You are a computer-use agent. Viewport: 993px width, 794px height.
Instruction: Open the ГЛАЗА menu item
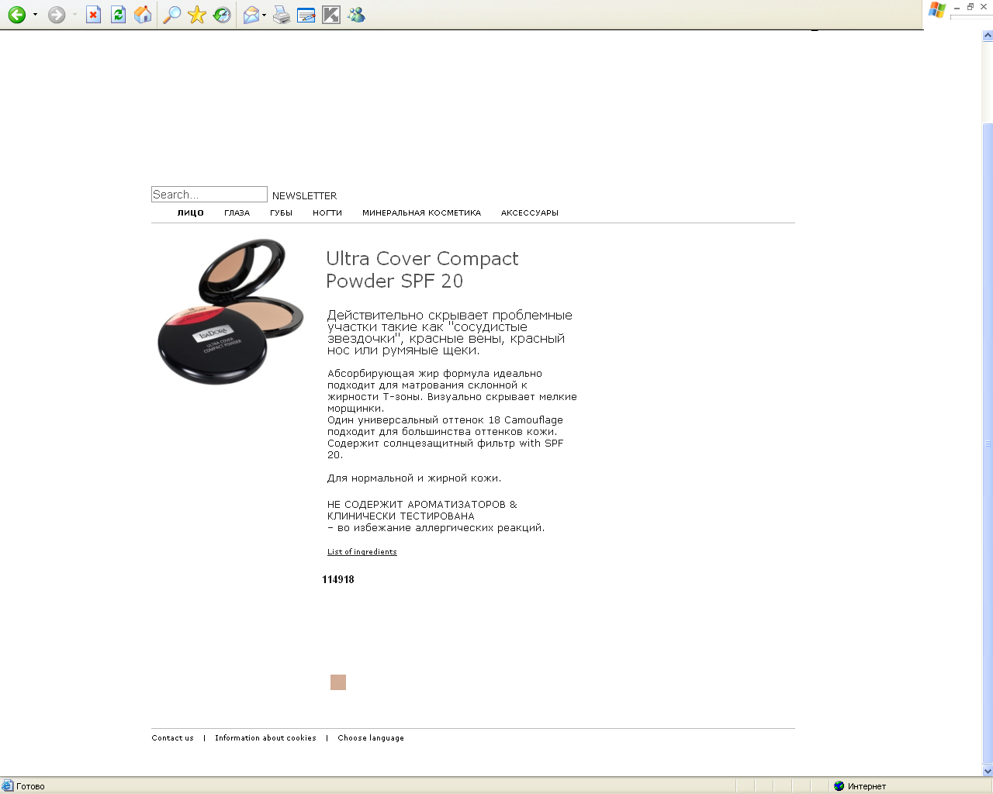(237, 212)
